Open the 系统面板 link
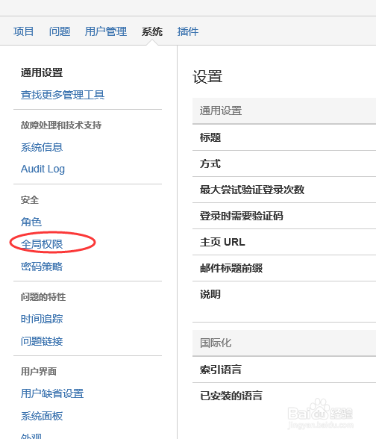Screen dimensions: 376x439 tap(42, 416)
